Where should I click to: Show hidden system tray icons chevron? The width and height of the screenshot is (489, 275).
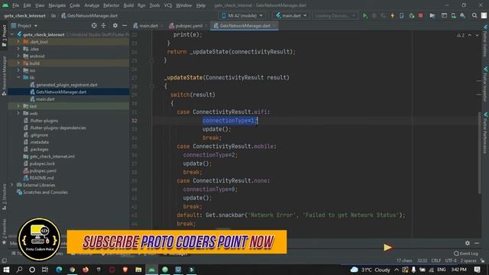click(x=397, y=270)
